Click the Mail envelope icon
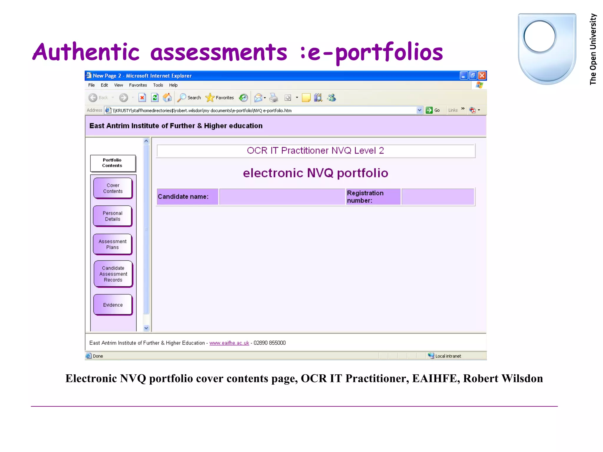603x452 pixels. 258,98
